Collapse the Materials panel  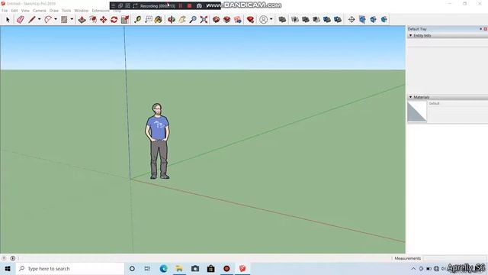click(410, 97)
